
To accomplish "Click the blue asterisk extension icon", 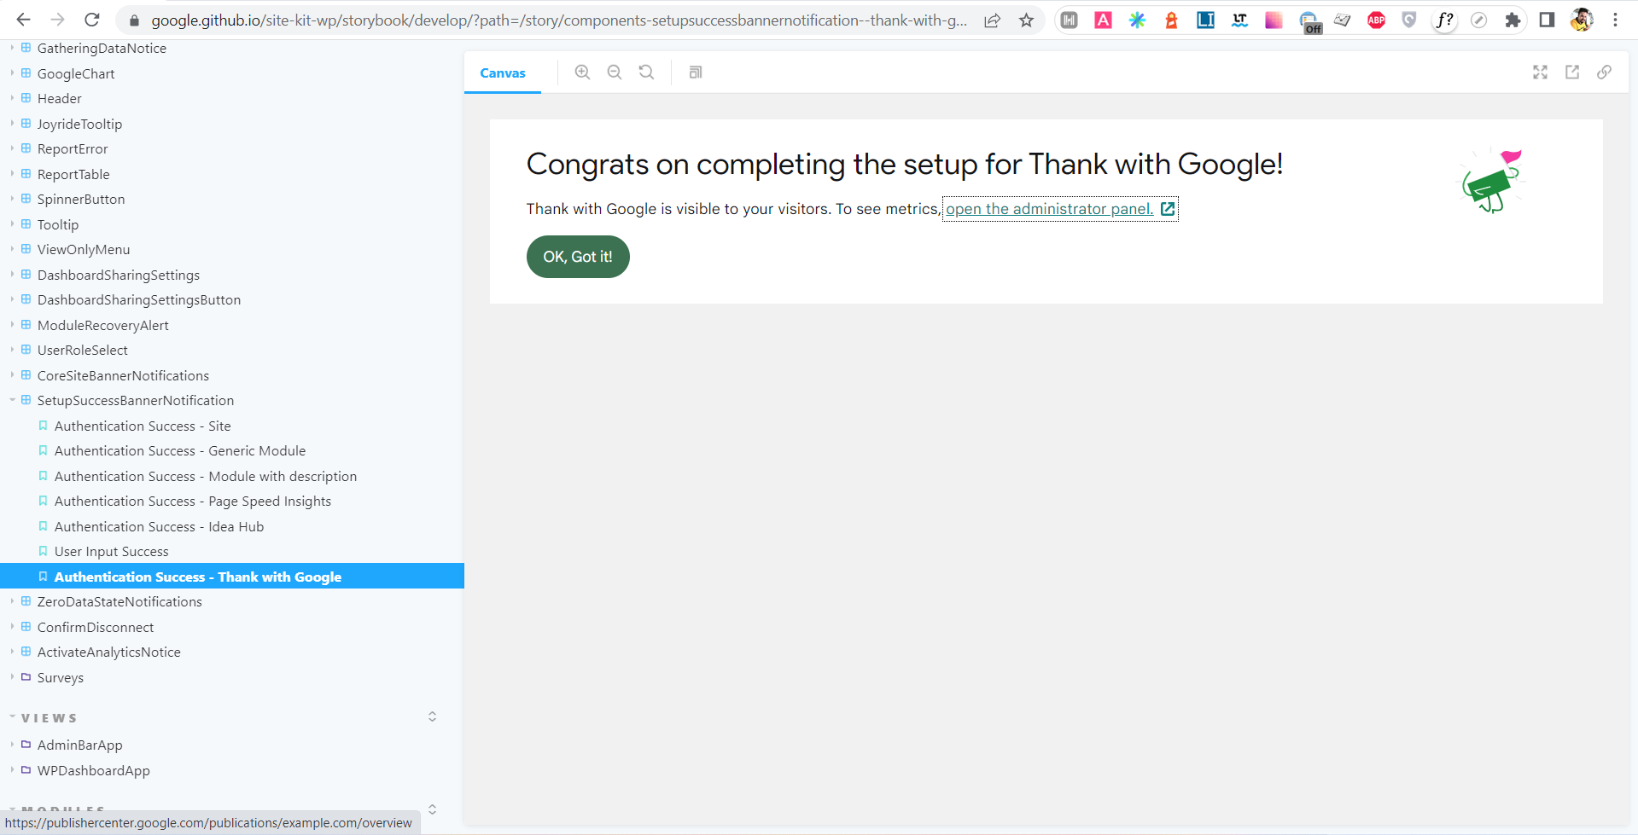I will pos(1137,20).
